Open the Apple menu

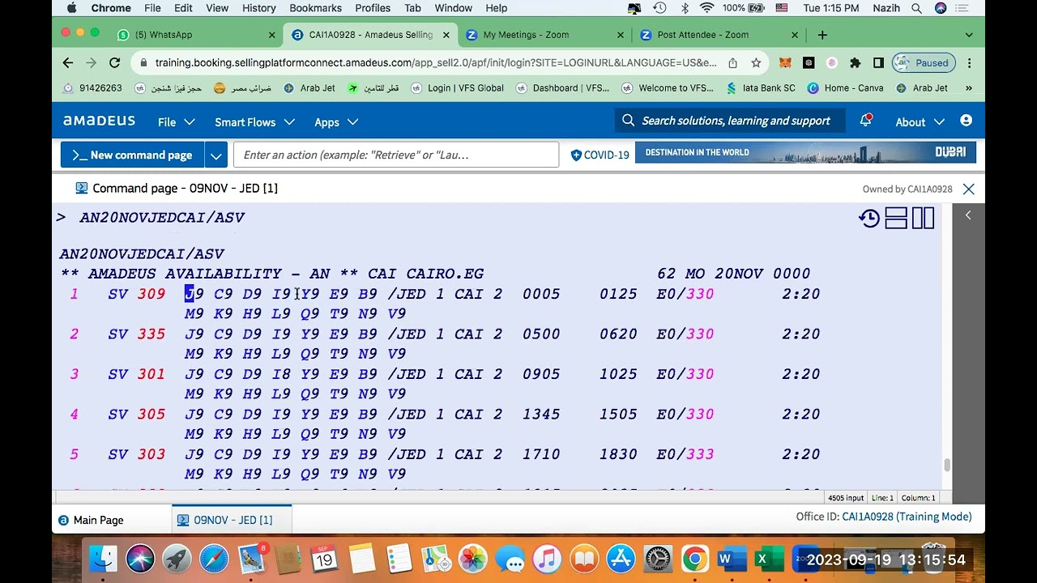71,8
